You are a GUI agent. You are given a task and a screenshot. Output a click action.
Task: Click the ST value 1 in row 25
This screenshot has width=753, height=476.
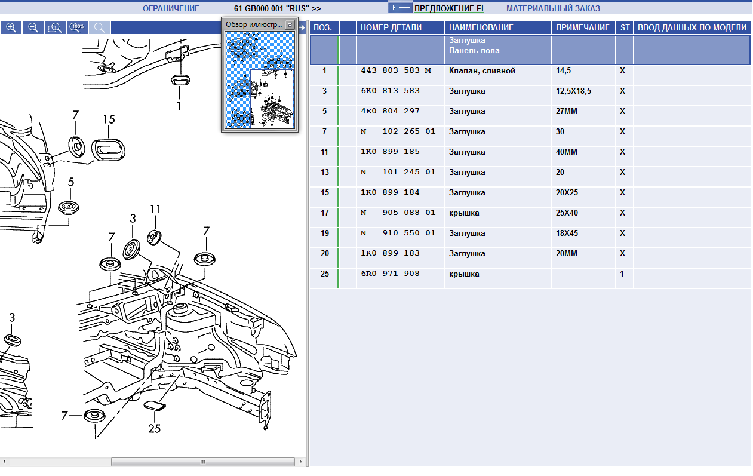click(622, 274)
